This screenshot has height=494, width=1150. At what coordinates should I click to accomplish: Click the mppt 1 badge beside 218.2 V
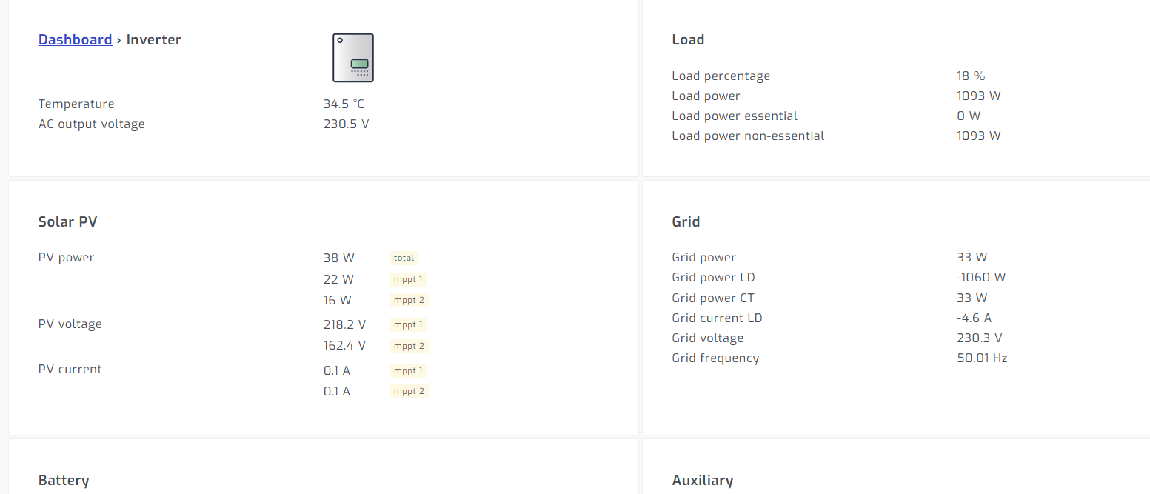(409, 324)
